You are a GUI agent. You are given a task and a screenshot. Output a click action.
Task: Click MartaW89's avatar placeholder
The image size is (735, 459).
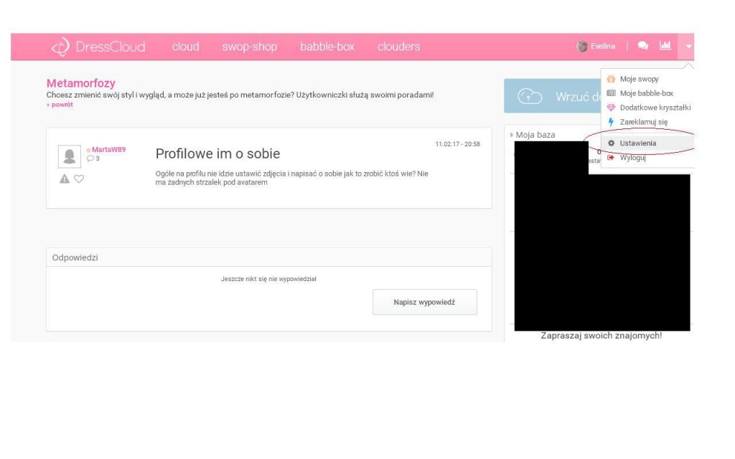pos(70,156)
